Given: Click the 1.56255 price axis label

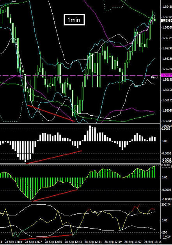Looking at the screenshot, I should (x=167, y=58).
